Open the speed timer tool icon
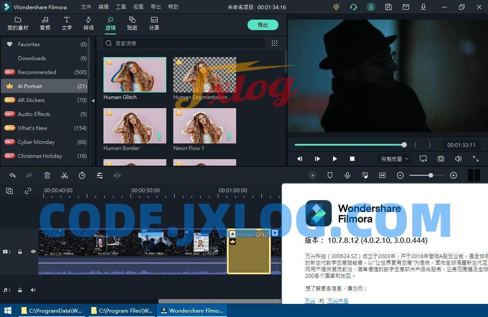The height and width of the screenshot is (317, 488). pyautogui.click(x=82, y=175)
